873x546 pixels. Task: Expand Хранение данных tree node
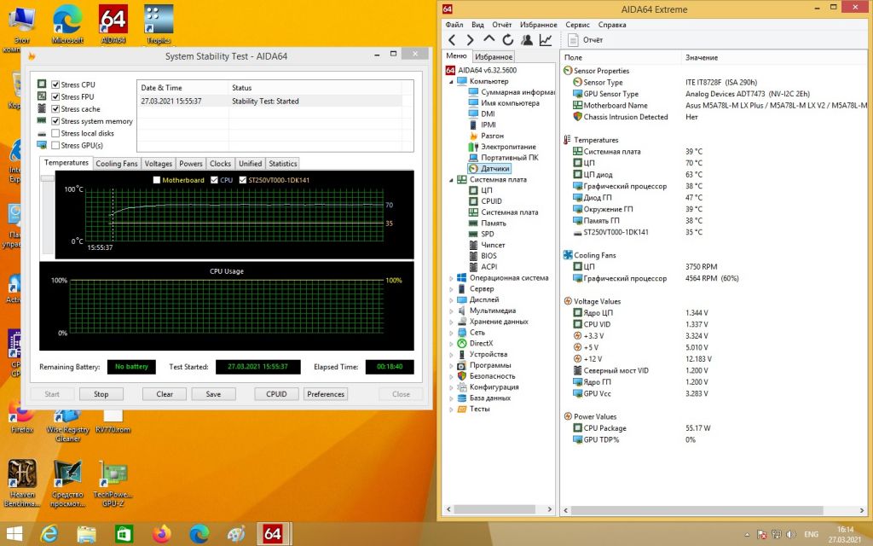(x=451, y=322)
